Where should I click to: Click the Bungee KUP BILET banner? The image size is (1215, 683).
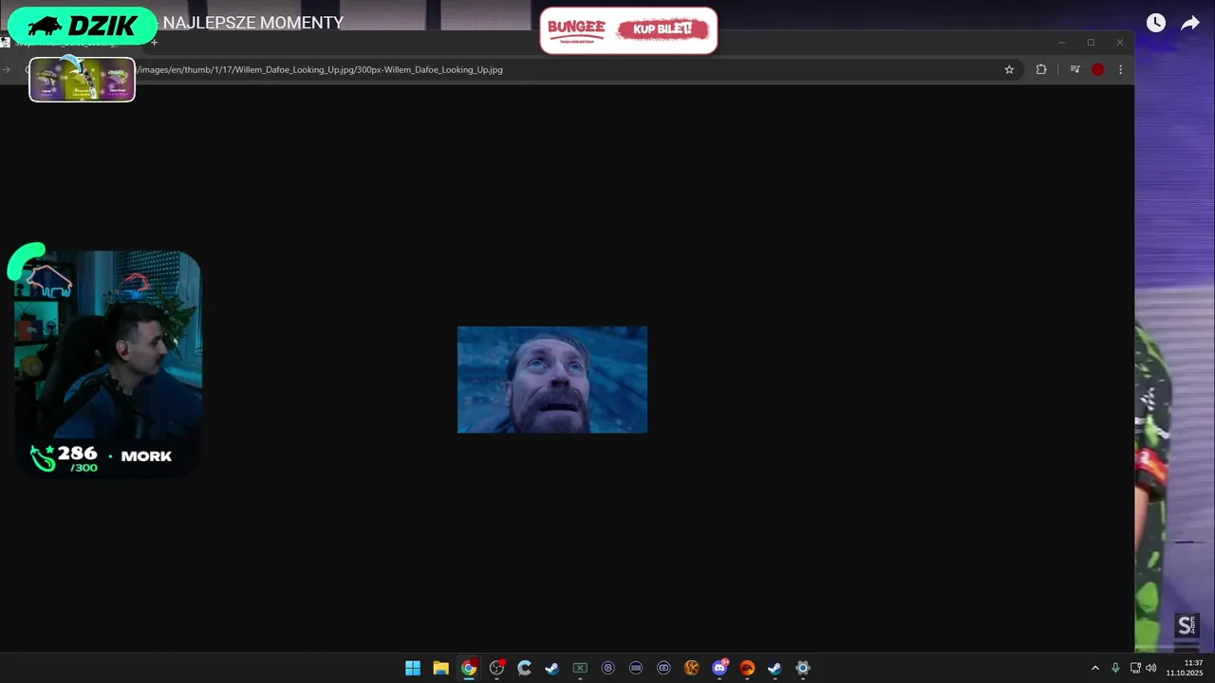(628, 30)
